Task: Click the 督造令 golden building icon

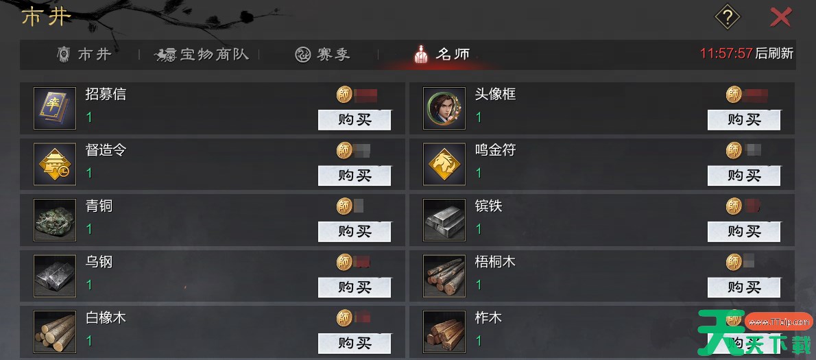Action: pos(55,165)
